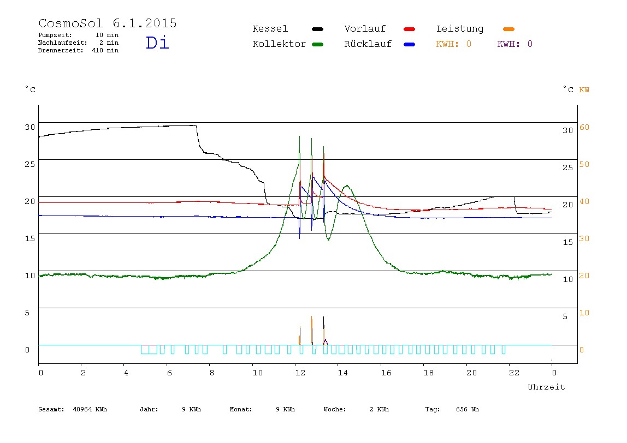Click the black Kessel legend swatch

point(317,29)
